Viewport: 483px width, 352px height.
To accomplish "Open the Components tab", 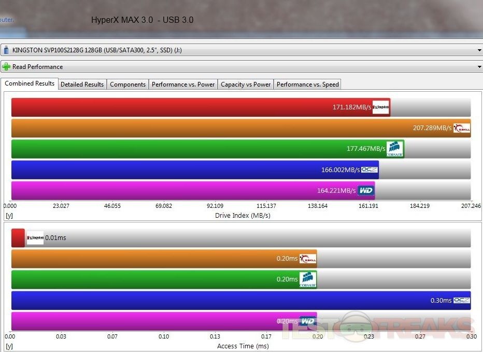I will click(127, 85).
